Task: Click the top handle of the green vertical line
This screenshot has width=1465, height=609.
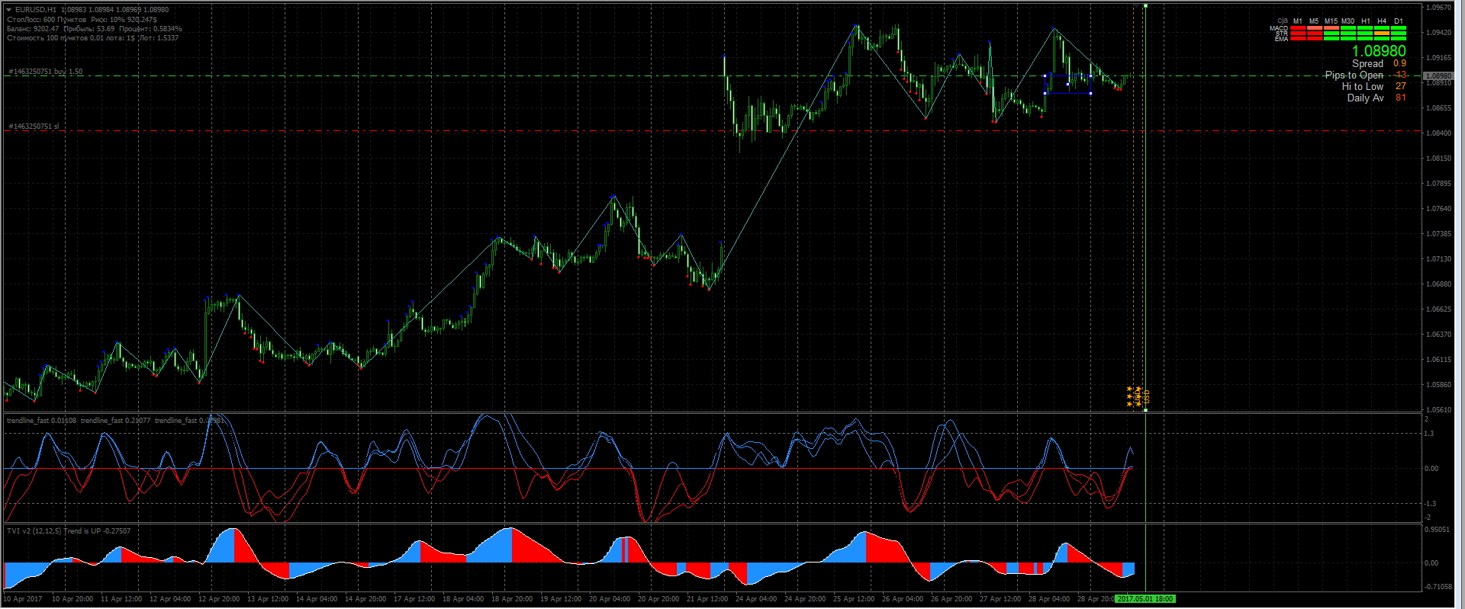Action: pyautogui.click(x=1145, y=6)
